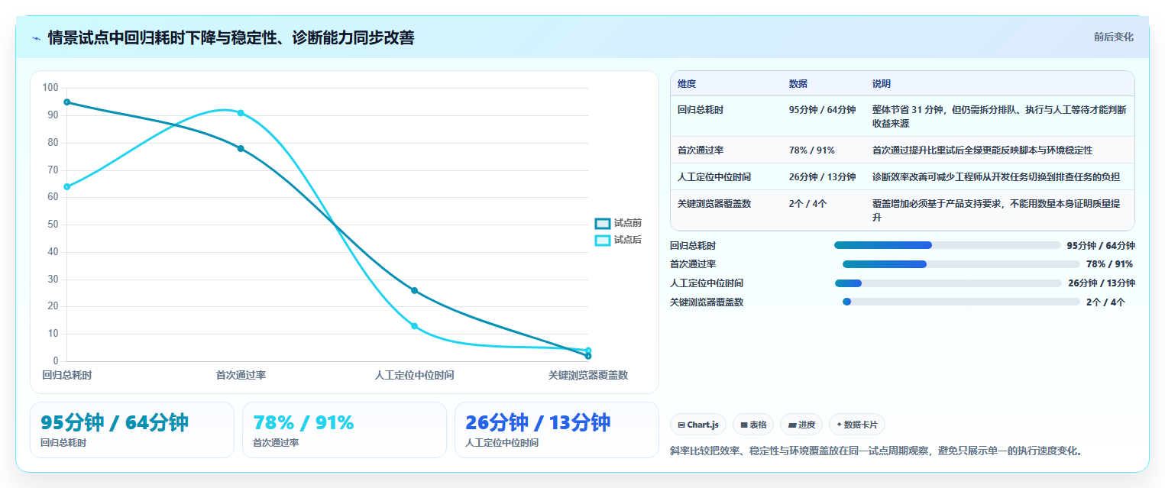Toggle the 试点前 legend entry
The width and height of the screenshot is (1165, 488).
618,223
